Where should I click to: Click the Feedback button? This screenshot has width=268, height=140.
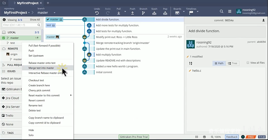(x=232, y=137)
